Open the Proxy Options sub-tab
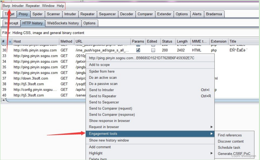The image size is (260, 160). pyautogui.click(x=89, y=23)
